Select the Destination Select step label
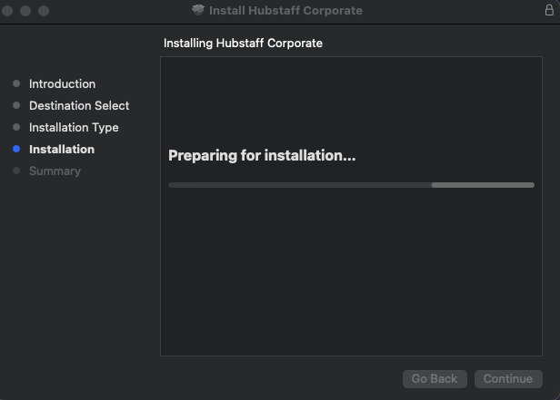Screen dimensions: 560x400 (x=79, y=105)
